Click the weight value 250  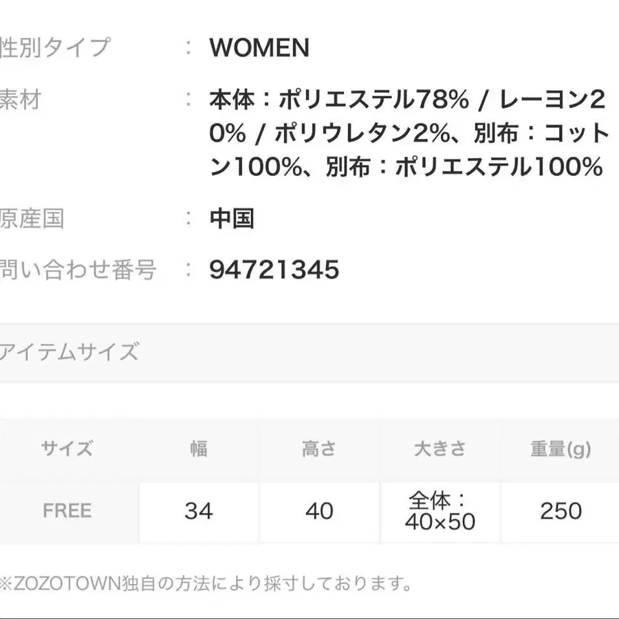pos(561,511)
